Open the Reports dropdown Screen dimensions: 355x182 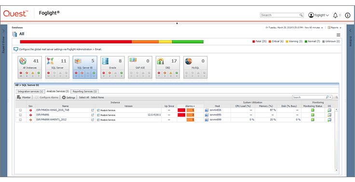pos(334,27)
